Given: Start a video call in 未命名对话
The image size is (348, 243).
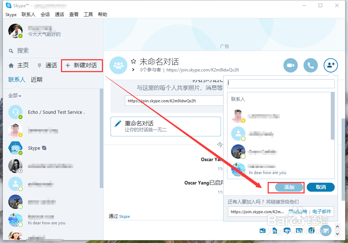Looking at the screenshot, I should (x=291, y=65).
